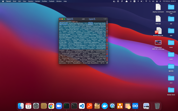178x111 pixels.
Task: Select the tools folder on the desktop
Action: pos(171,56)
